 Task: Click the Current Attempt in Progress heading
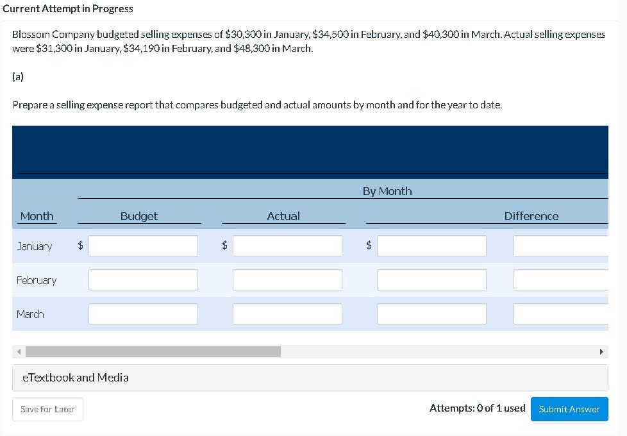[x=68, y=9]
